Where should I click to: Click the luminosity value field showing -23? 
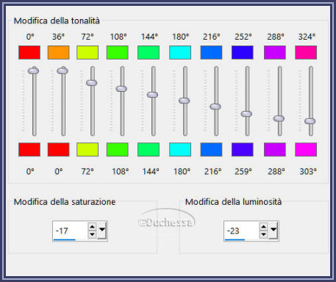click(241, 231)
